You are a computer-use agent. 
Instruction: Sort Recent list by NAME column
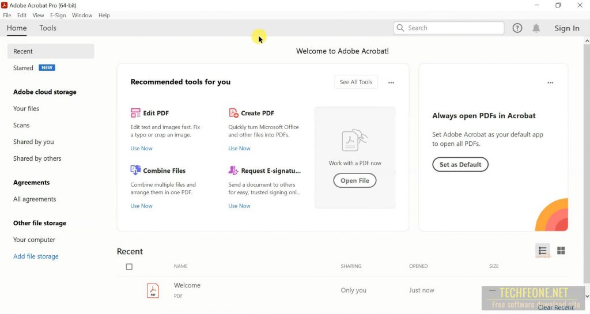pyautogui.click(x=180, y=266)
